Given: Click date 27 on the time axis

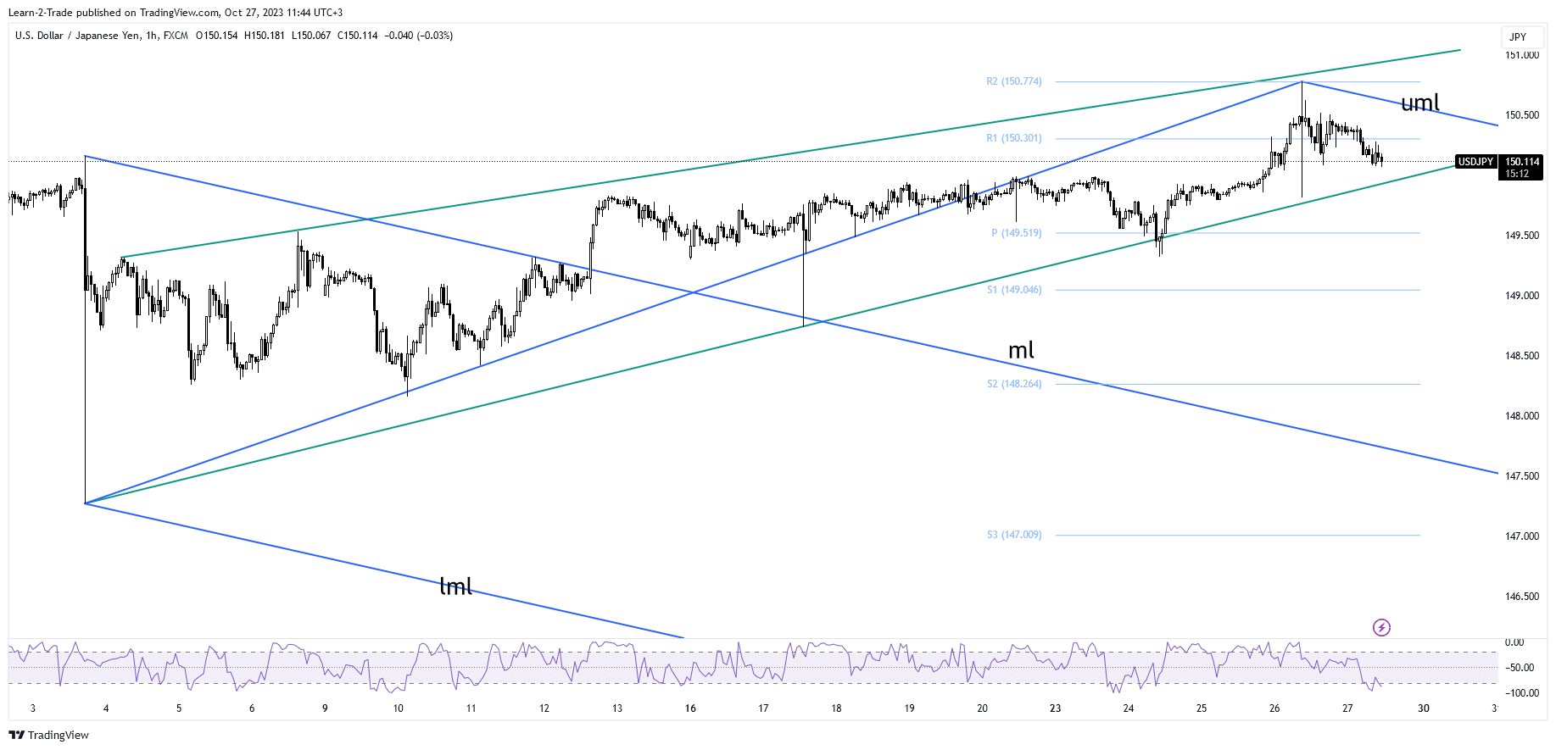Looking at the screenshot, I should point(1347,708).
